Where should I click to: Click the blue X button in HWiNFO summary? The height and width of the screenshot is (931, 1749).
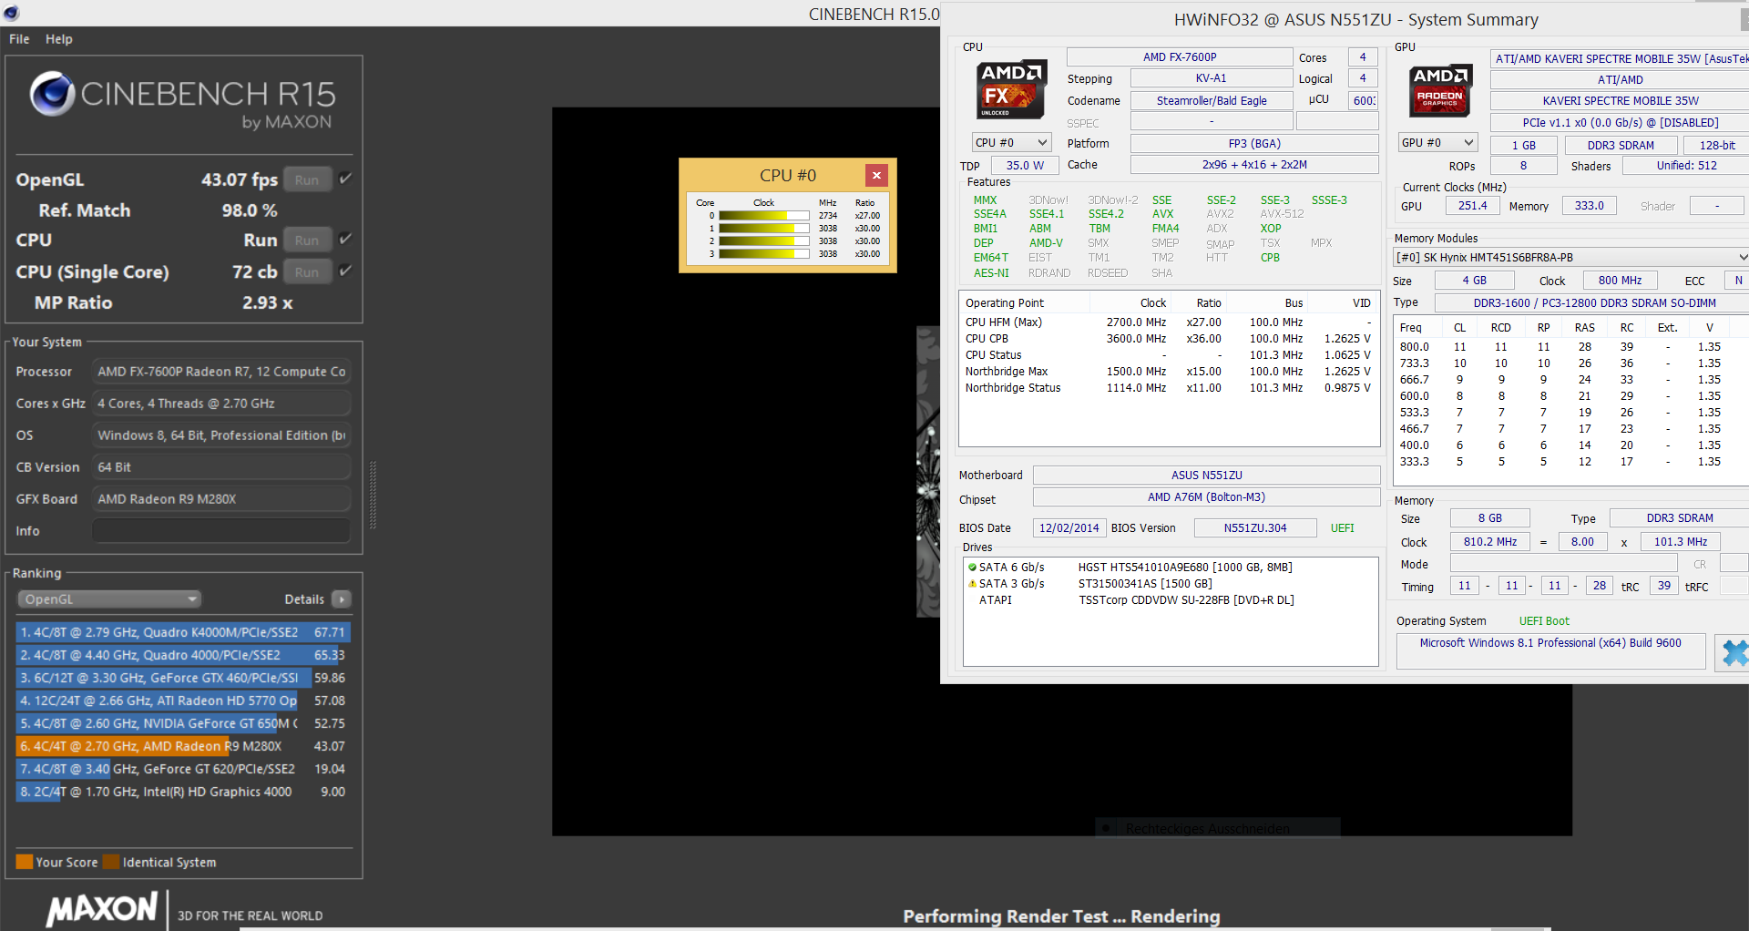point(1734,652)
